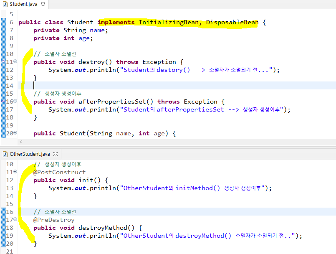Click line number 16 in OtherStudent.java gutter
The image size is (336, 254).
click(x=10, y=212)
